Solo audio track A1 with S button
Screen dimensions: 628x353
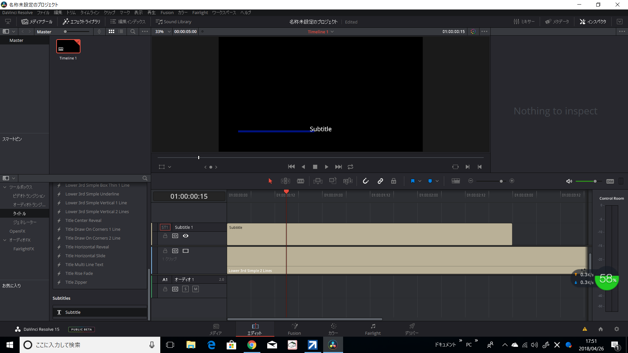(x=185, y=289)
